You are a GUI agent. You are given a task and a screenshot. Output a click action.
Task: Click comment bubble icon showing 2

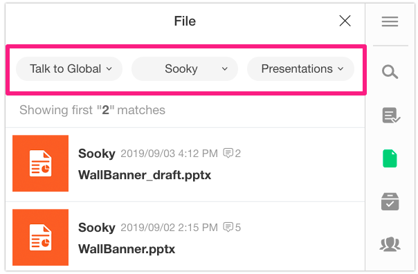coord(228,153)
